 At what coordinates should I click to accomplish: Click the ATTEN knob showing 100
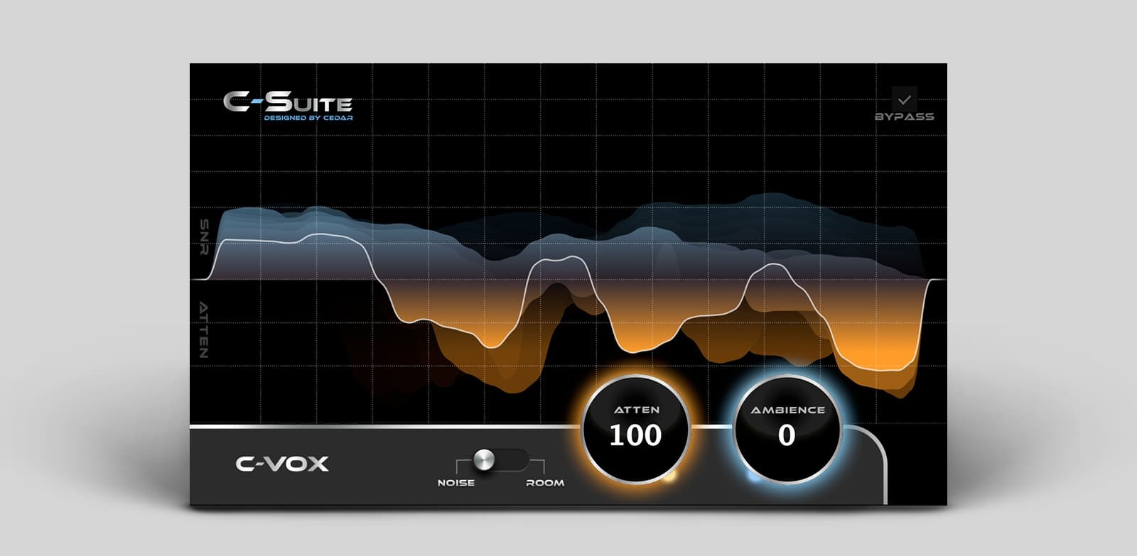(x=635, y=430)
